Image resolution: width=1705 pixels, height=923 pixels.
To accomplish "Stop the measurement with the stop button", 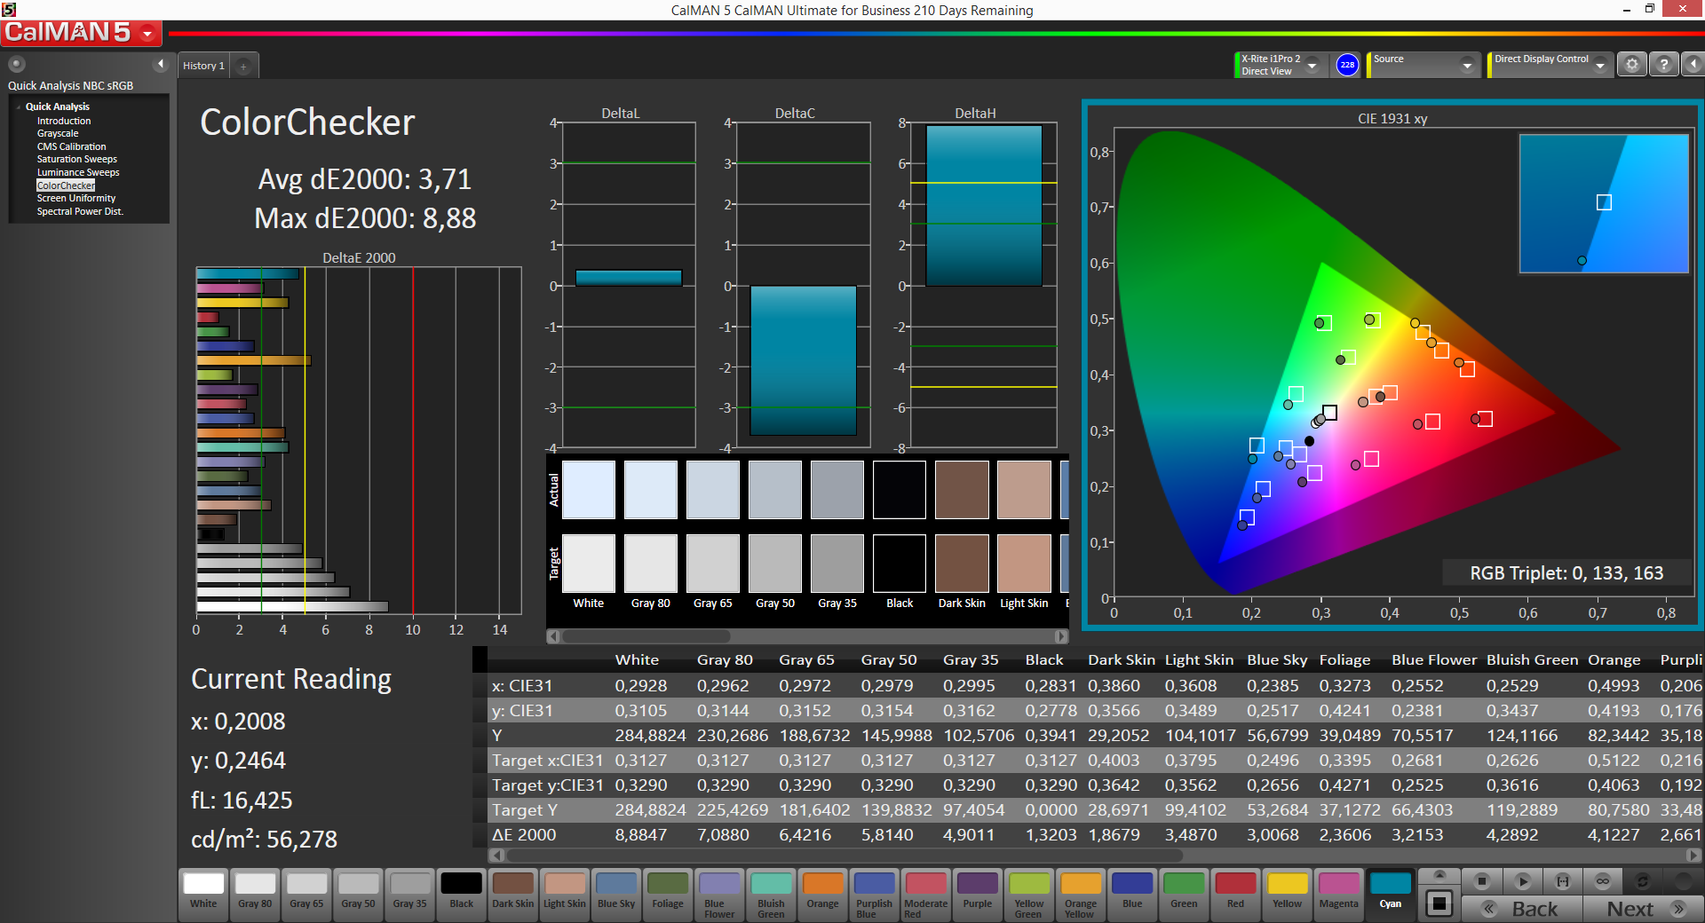I will click(1481, 881).
